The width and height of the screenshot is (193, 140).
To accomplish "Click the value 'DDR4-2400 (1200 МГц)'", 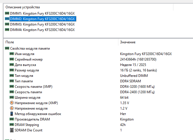I will 137,92.
